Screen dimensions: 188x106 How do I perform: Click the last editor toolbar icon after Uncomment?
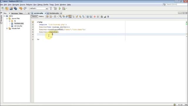point(108,16)
